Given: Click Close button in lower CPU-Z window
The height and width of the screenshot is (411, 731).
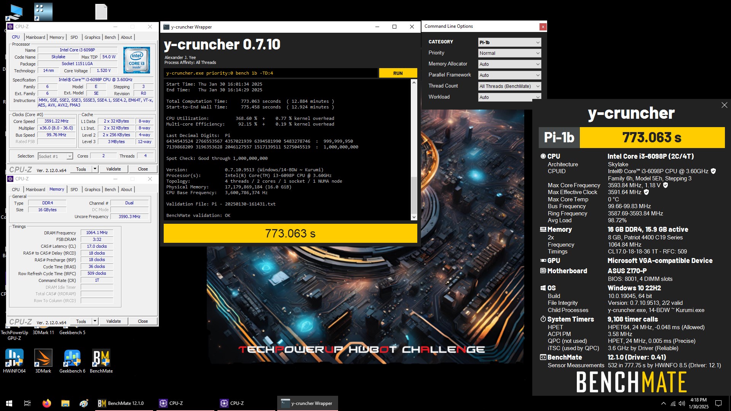Looking at the screenshot, I should 143,321.
